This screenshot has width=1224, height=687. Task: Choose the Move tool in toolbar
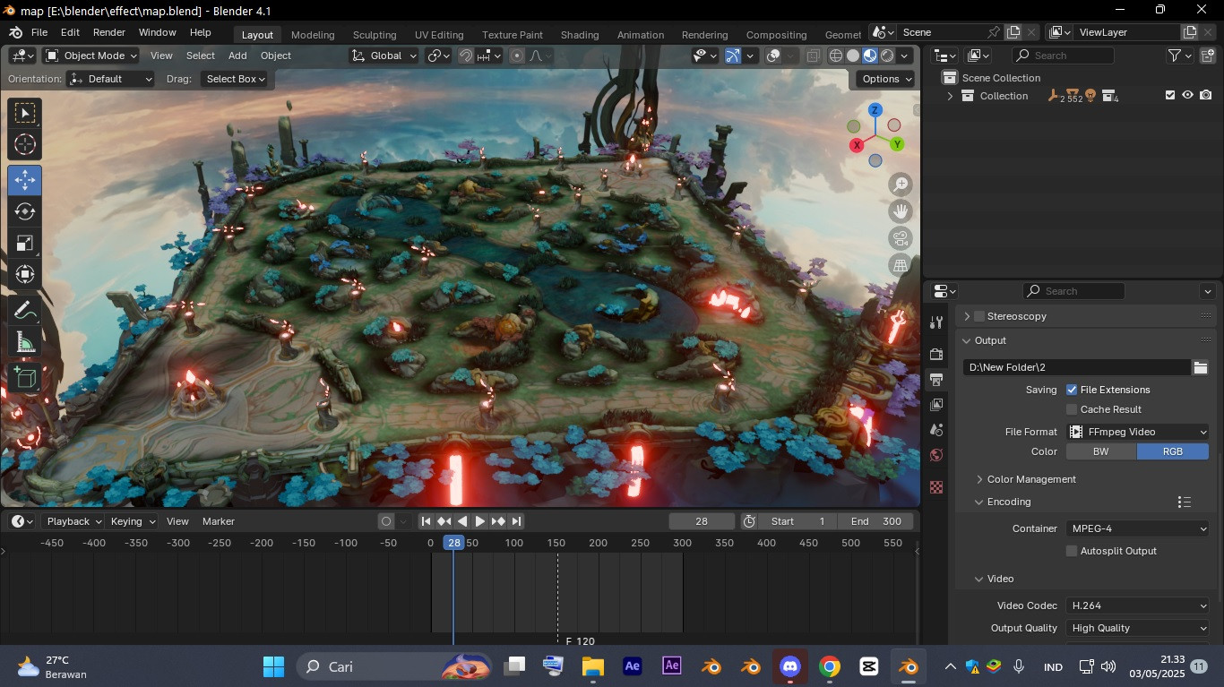[25, 180]
